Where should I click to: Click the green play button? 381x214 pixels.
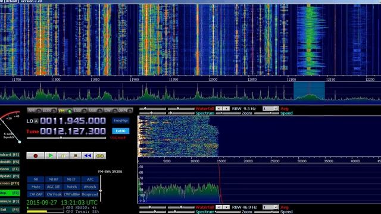[x=51, y=156]
